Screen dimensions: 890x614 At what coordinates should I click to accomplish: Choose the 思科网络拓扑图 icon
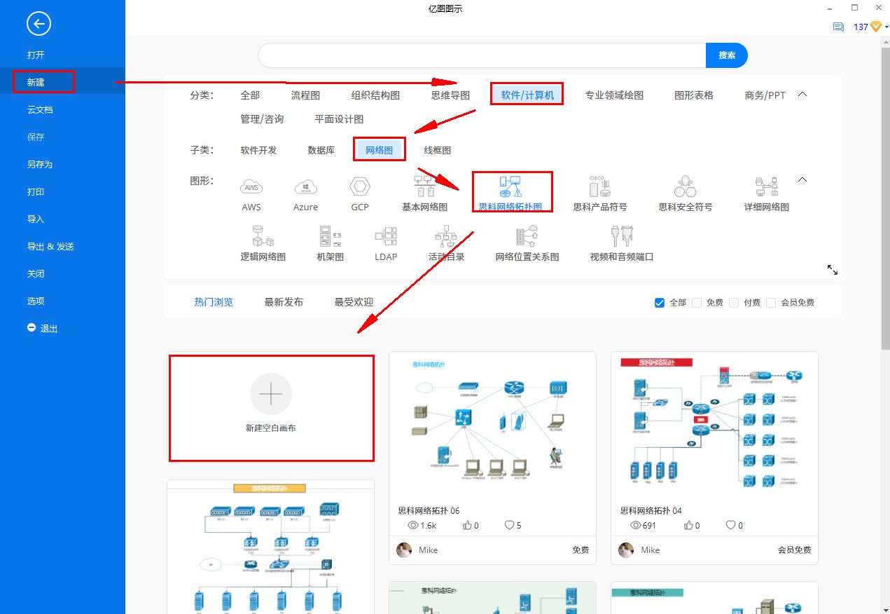[510, 186]
